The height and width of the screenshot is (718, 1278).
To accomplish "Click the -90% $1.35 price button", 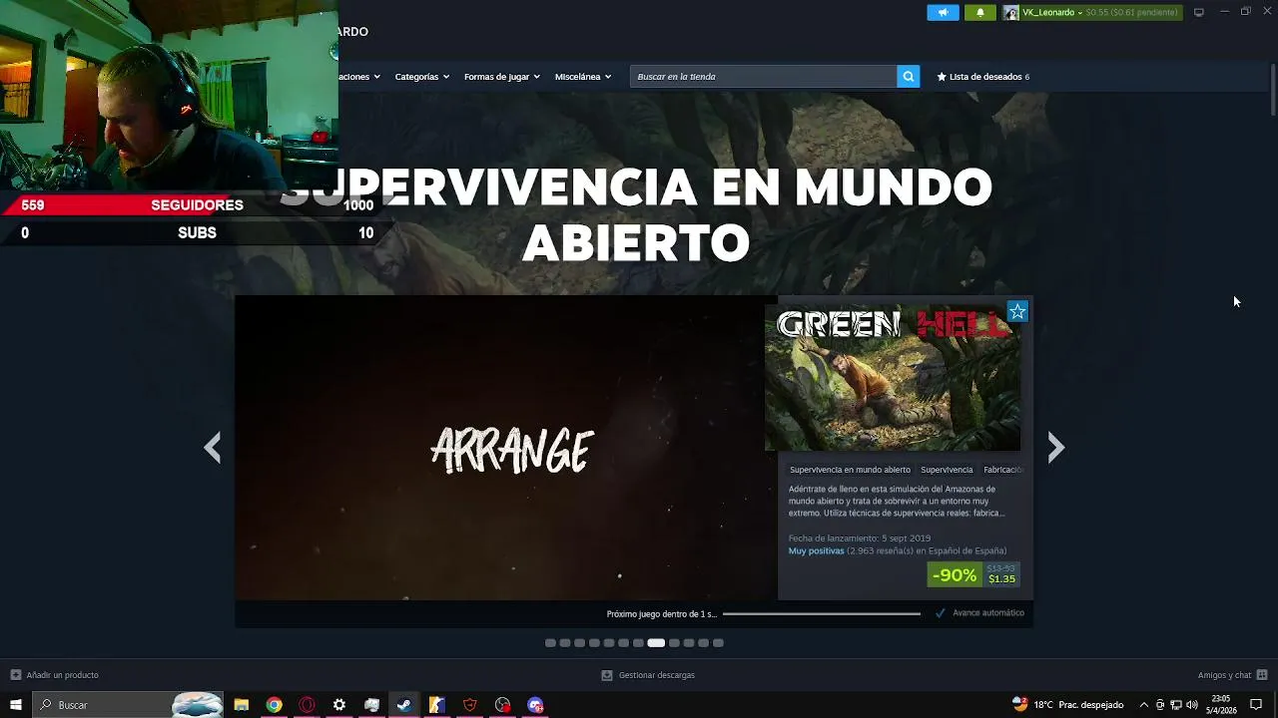I will pos(973,574).
